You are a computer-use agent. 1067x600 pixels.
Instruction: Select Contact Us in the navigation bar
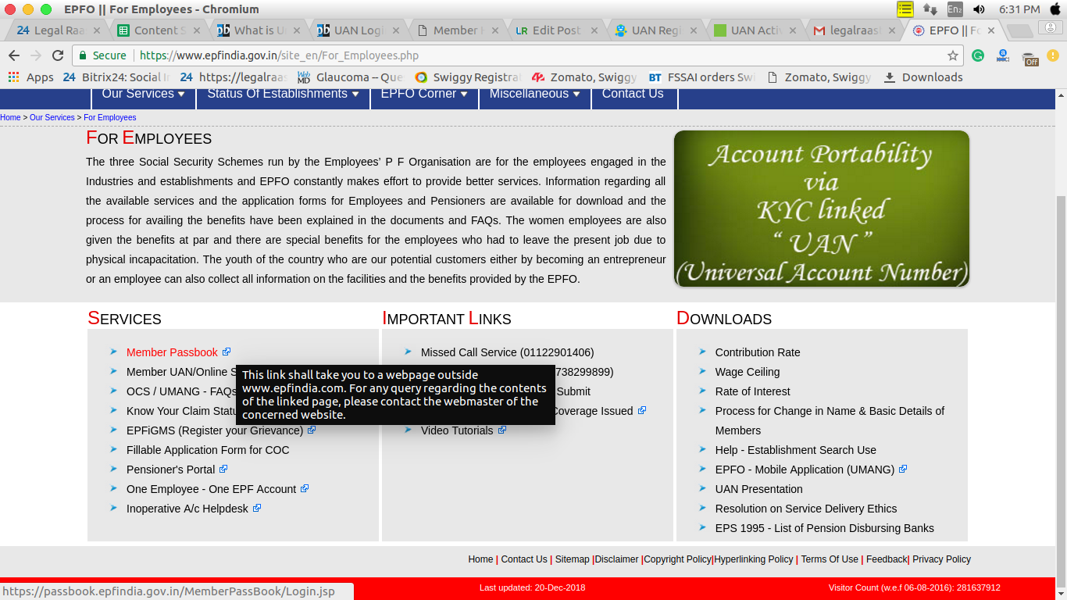632,94
